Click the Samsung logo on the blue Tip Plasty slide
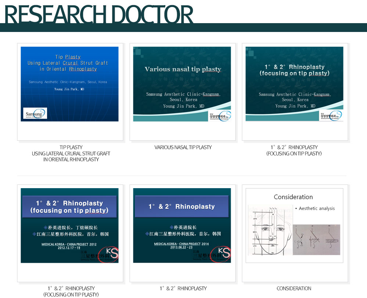The height and width of the screenshot is (298, 367). pyautogui.click(x=35, y=113)
